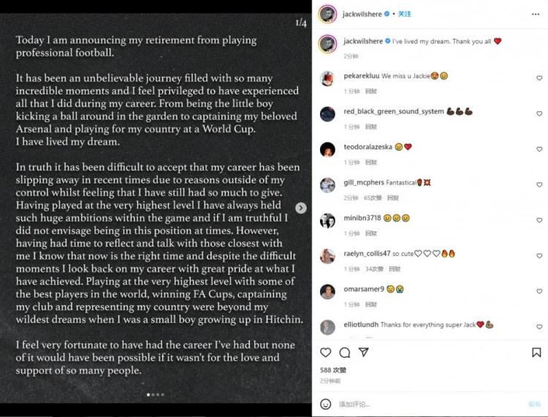
Task: Share the post via the paper plane icon
Action: click(363, 353)
